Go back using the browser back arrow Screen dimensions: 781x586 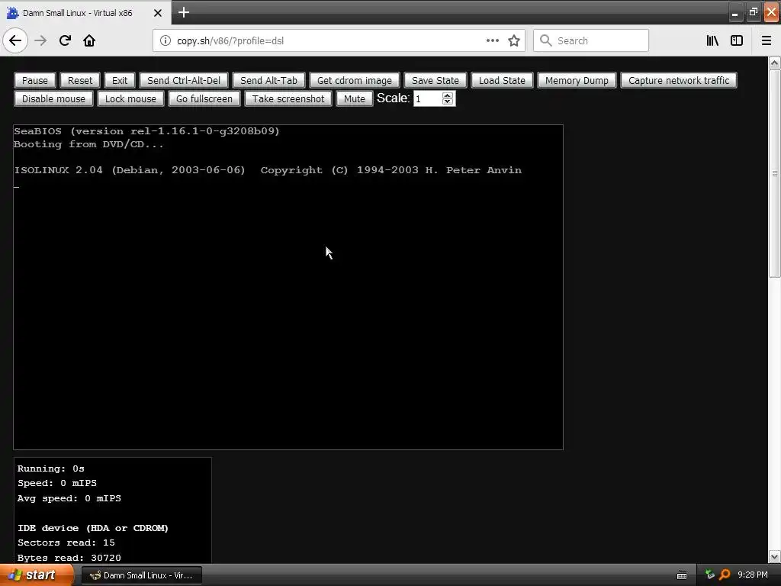coord(15,40)
